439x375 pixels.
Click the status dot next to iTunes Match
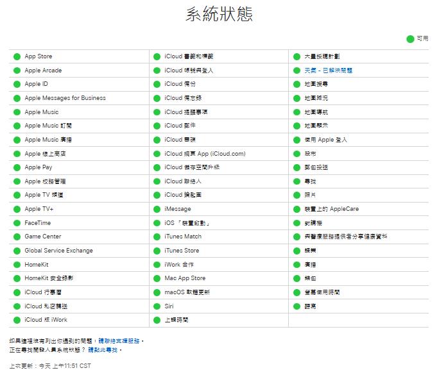pos(157,237)
